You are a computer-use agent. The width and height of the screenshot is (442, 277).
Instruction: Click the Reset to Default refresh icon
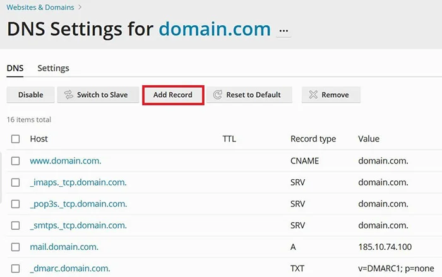click(x=217, y=95)
